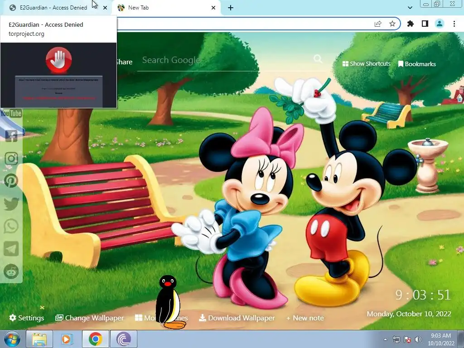464x348 pixels.
Task: Open the network tray icon
Action: pyautogui.click(x=396, y=339)
